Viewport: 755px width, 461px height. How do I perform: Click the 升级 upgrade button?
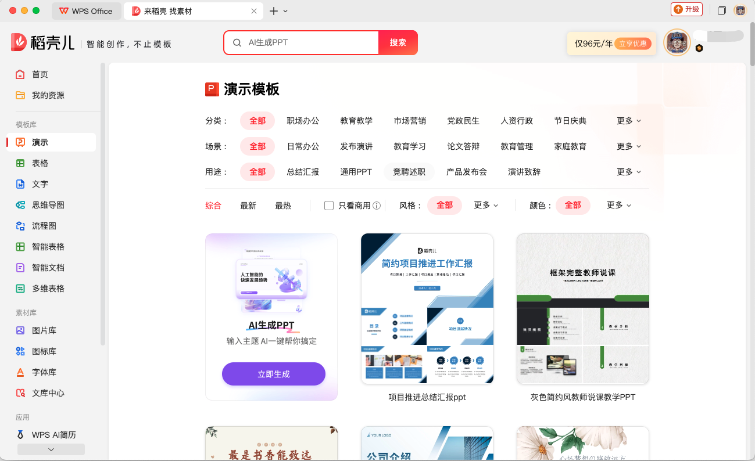click(x=686, y=9)
